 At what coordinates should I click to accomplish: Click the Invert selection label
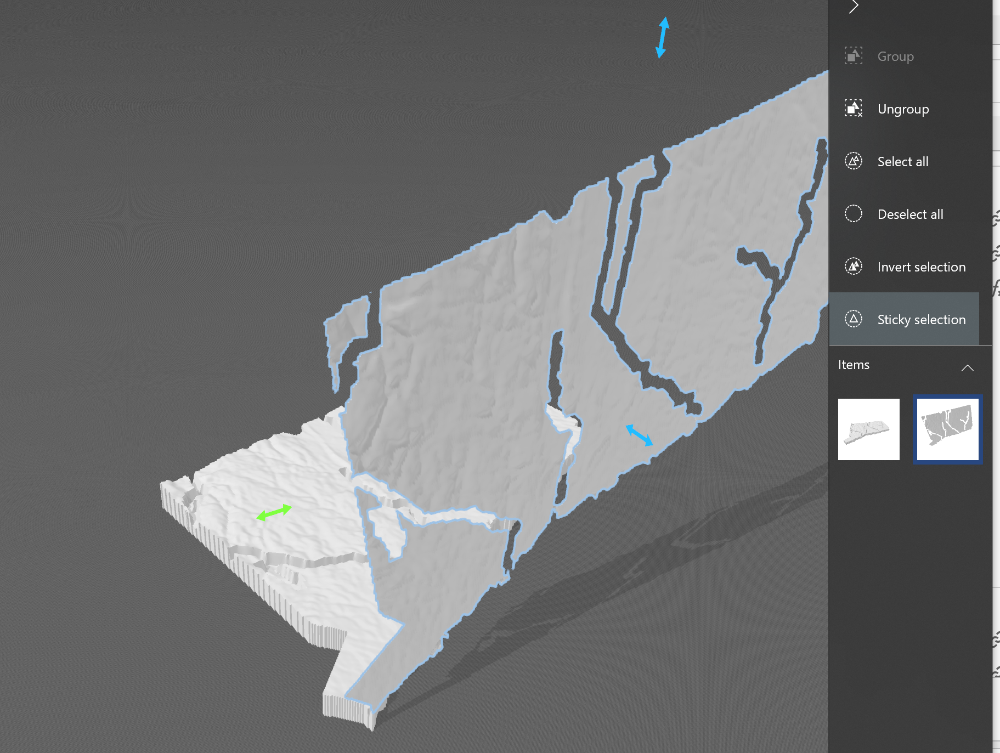[921, 267]
